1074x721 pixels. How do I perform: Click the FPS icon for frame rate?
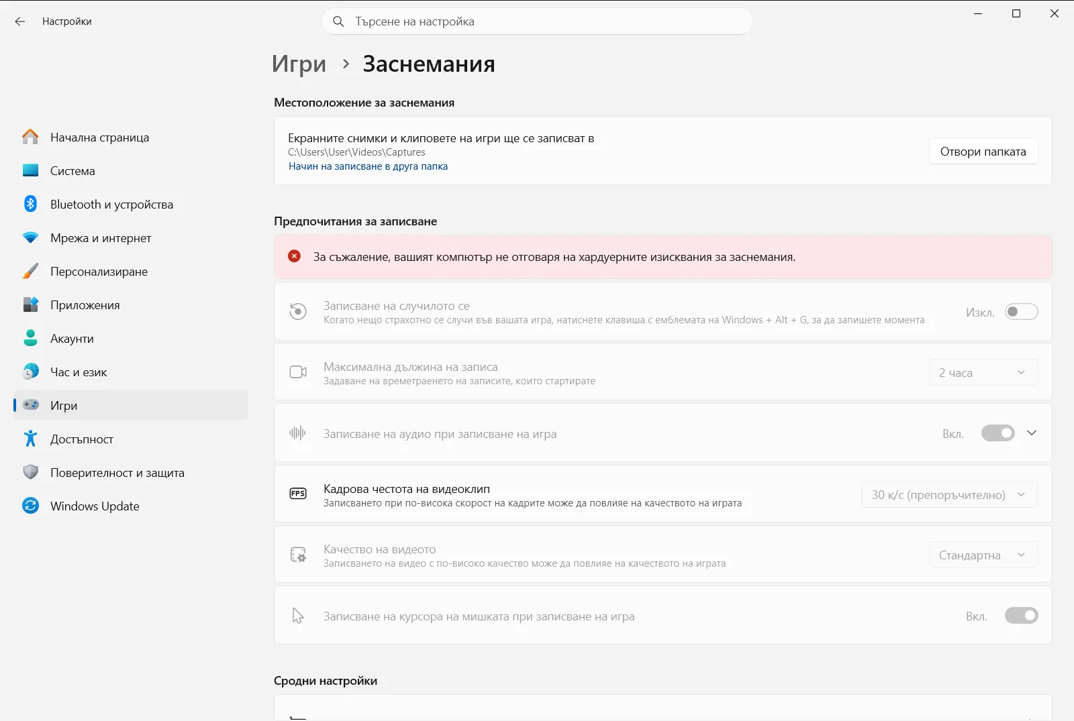click(x=298, y=494)
